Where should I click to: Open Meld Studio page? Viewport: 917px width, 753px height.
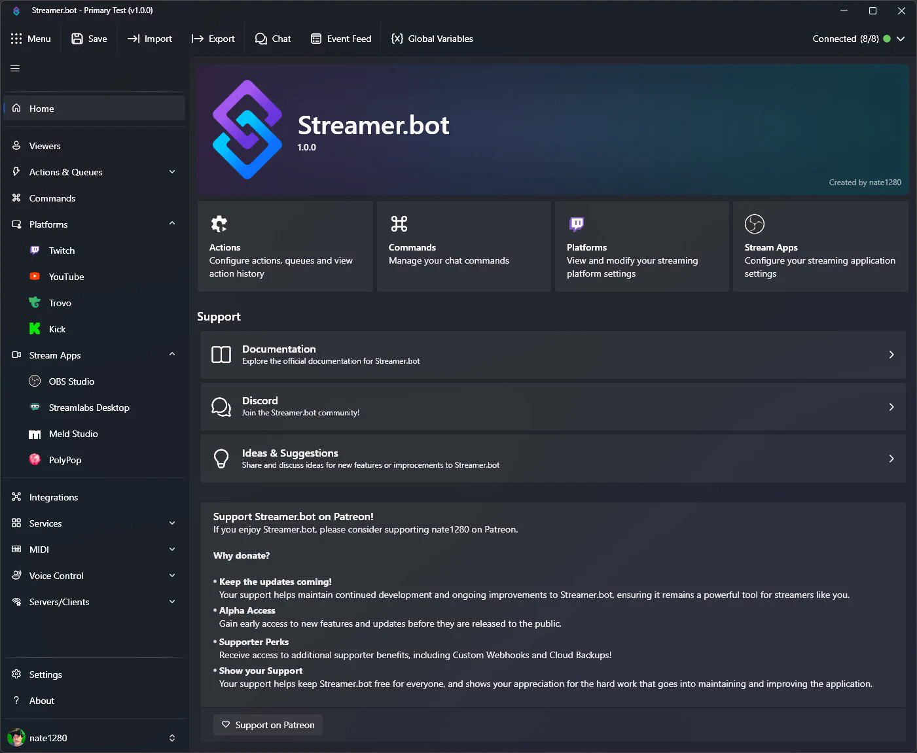pyautogui.click(x=94, y=434)
